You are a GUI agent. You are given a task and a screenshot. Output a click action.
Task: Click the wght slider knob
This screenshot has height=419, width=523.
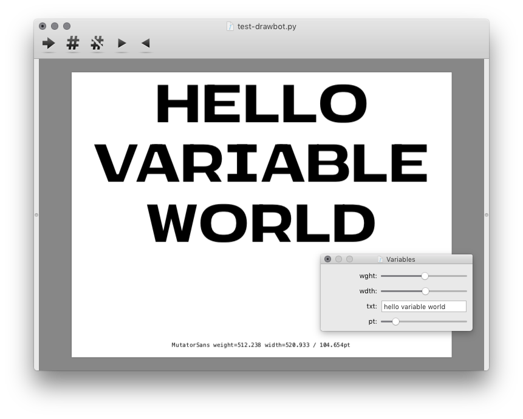(x=425, y=276)
